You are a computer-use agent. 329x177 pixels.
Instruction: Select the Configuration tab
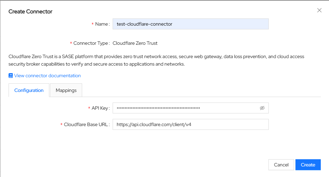(x=29, y=90)
